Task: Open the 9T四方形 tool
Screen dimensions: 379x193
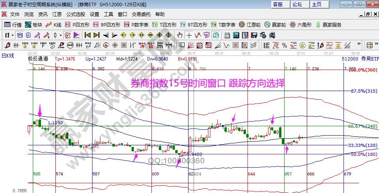Action: 194,25
